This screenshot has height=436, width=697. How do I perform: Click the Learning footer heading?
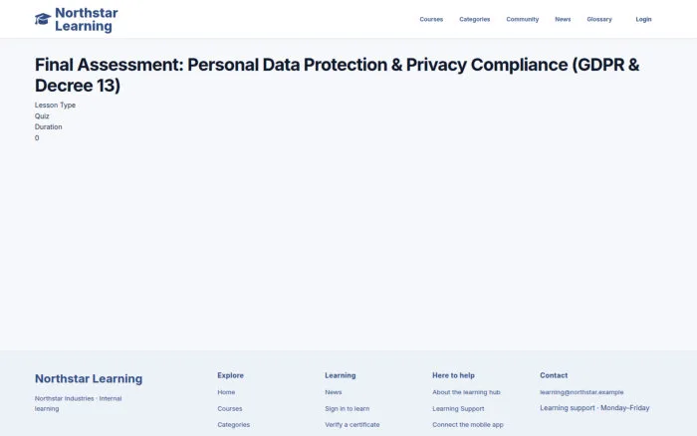tap(341, 375)
